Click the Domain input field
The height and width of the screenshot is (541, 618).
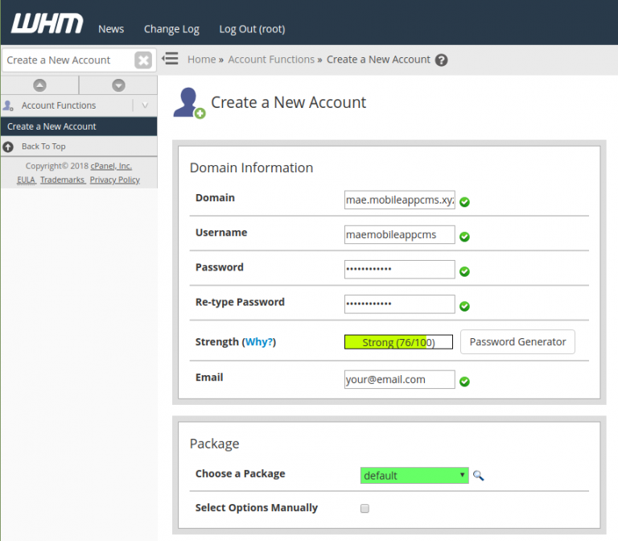399,200
